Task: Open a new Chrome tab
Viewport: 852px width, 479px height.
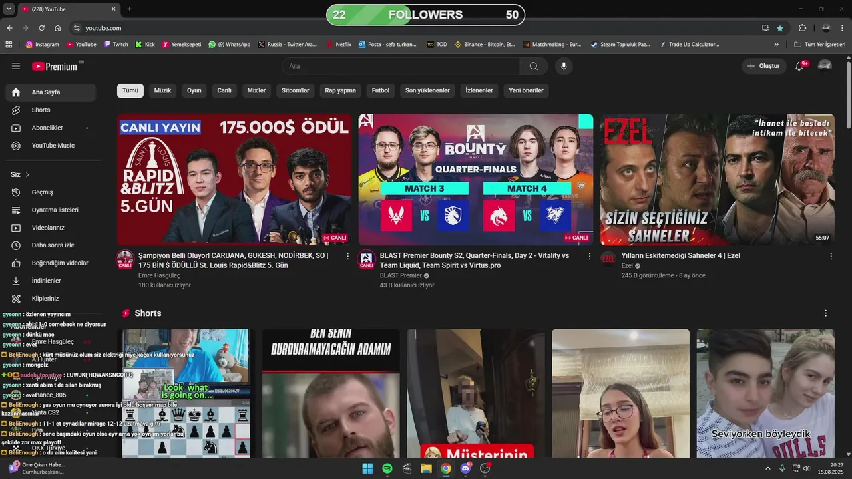Action: pyautogui.click(x=129, y=9)
